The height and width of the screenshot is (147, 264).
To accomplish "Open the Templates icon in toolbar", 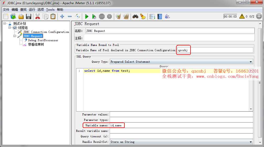I will [13, 16].
